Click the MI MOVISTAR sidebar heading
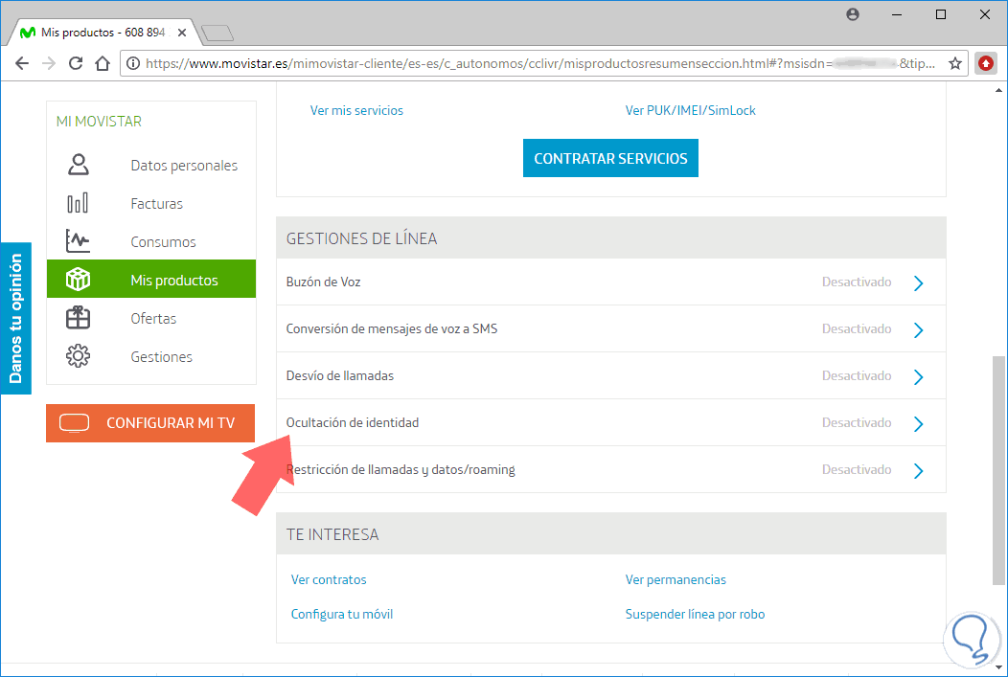Screen dimensions: 1008x677 99,122
